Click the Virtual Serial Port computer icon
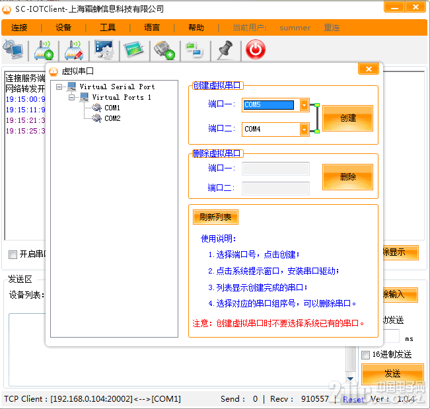 point(72,87)
